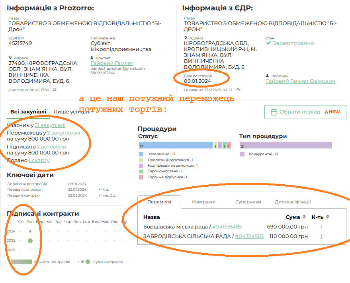Open the Контракти tab
This screenshot has height=283, width=350.
coord(203,202)
